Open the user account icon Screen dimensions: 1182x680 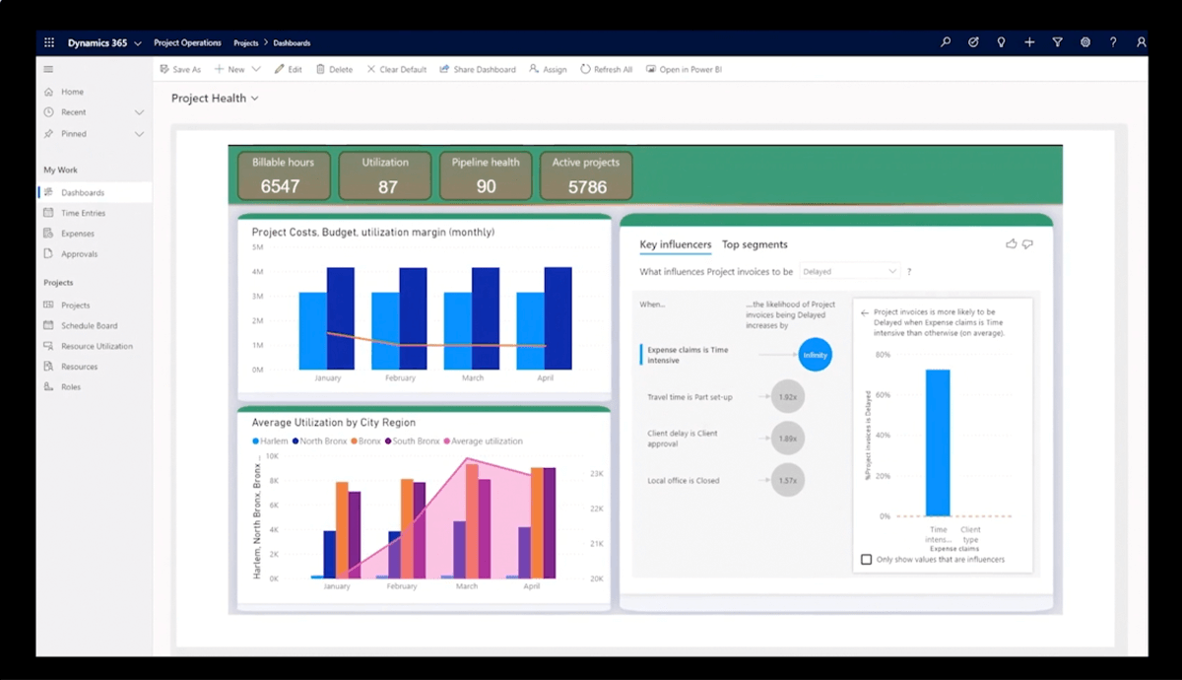pos(1140,42)
